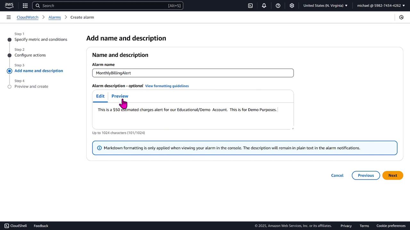
Task: Click into the Alarm description text area
Action: [x=193, y=118]
